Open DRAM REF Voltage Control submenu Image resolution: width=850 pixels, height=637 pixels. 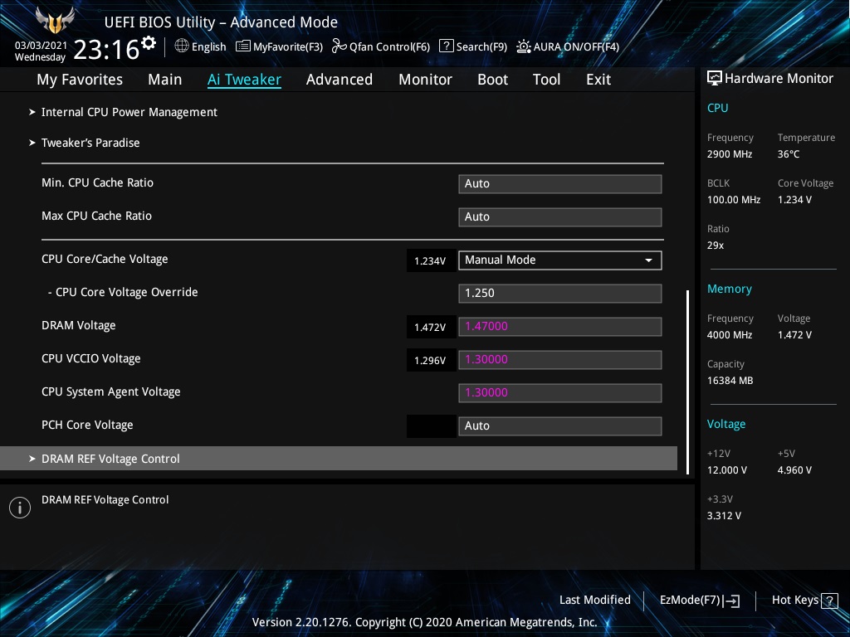tap(339, 458)
